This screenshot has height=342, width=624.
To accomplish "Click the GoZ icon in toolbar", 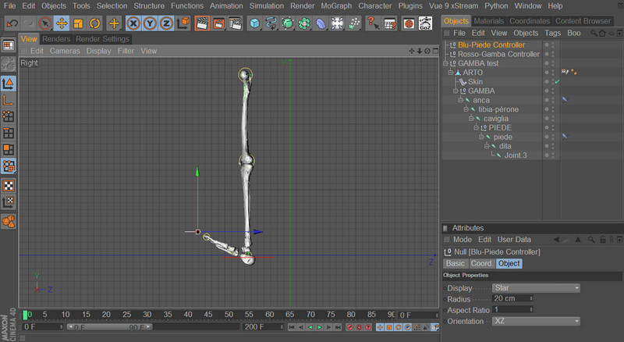I will (x=425, y=23).
